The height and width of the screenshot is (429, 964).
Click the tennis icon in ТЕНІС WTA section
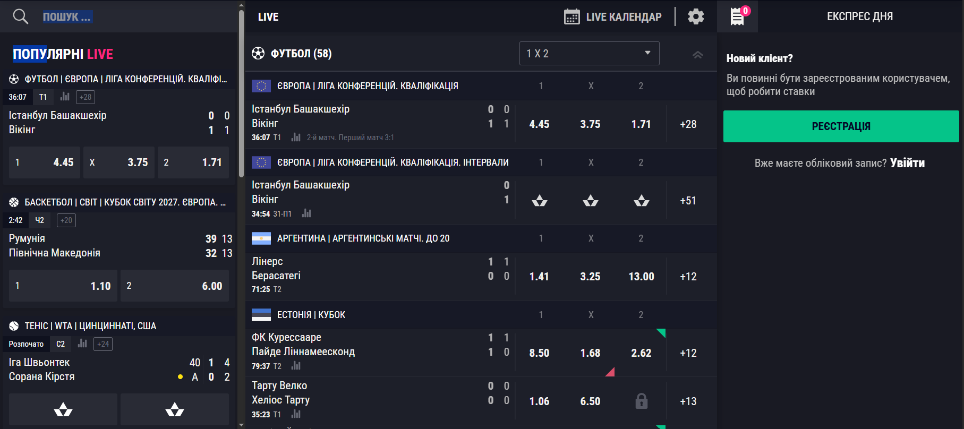(14, 325)
